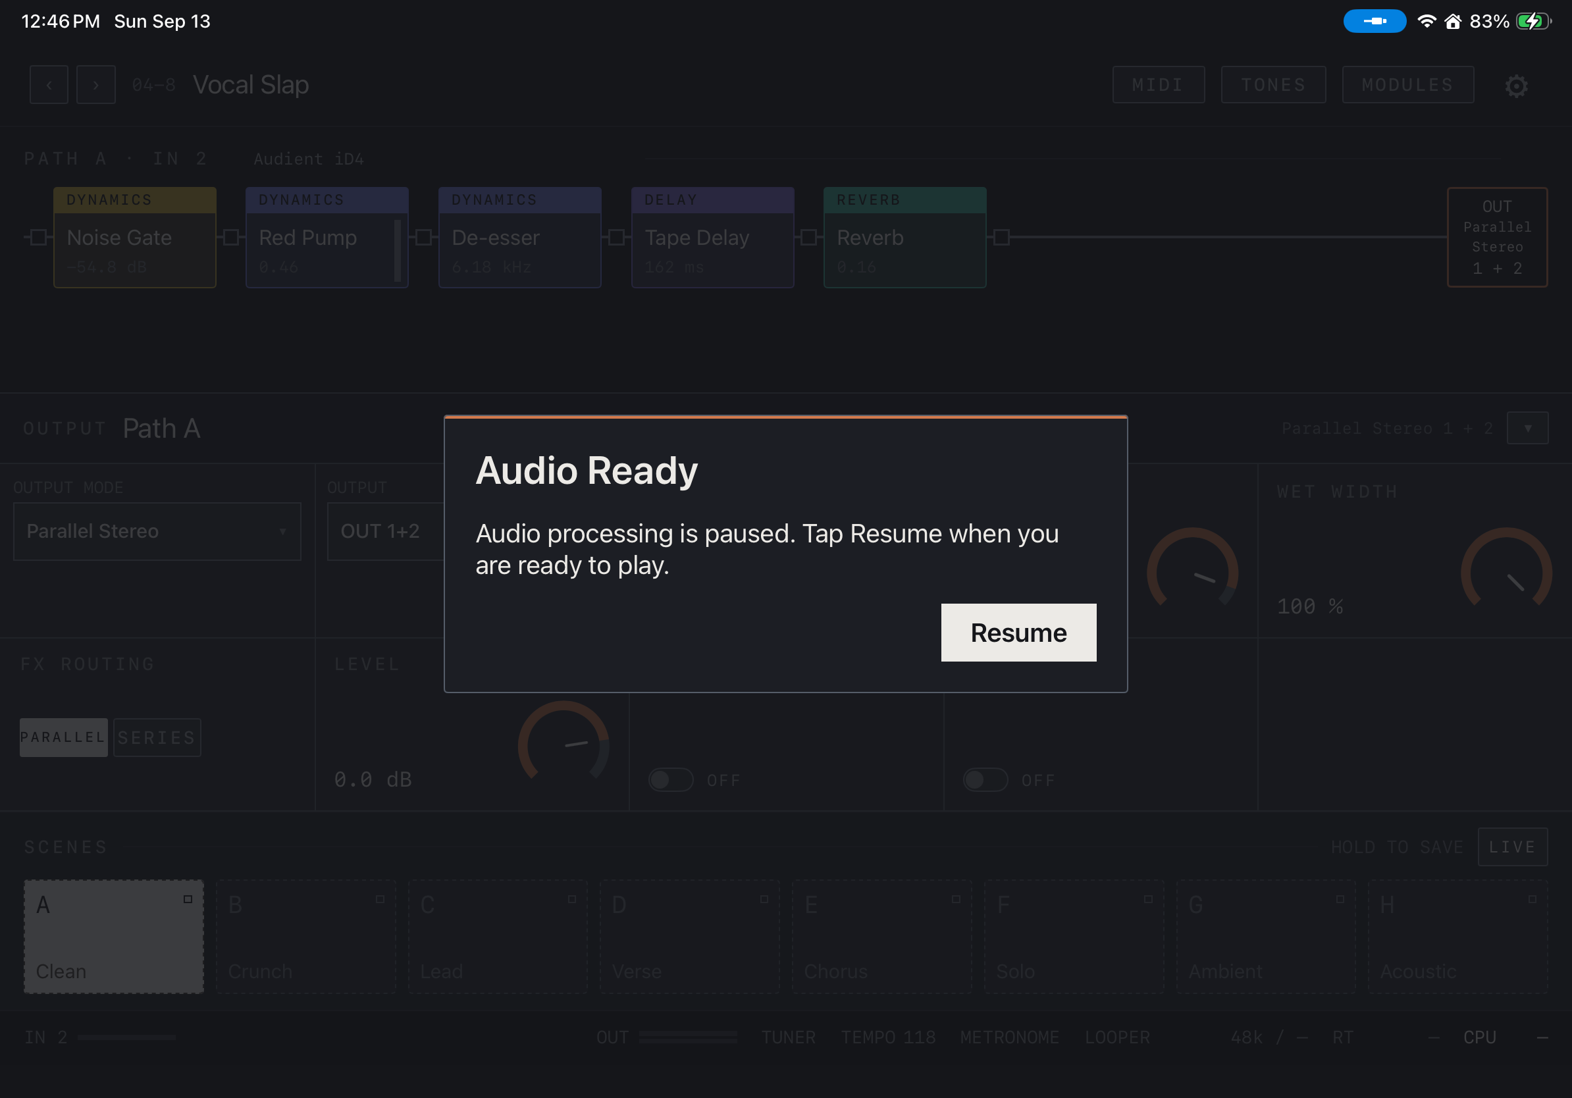Viewport: 1572px width, 1098px height.
Task: Go to next preset arrow
Action: (x=96, y=85)
